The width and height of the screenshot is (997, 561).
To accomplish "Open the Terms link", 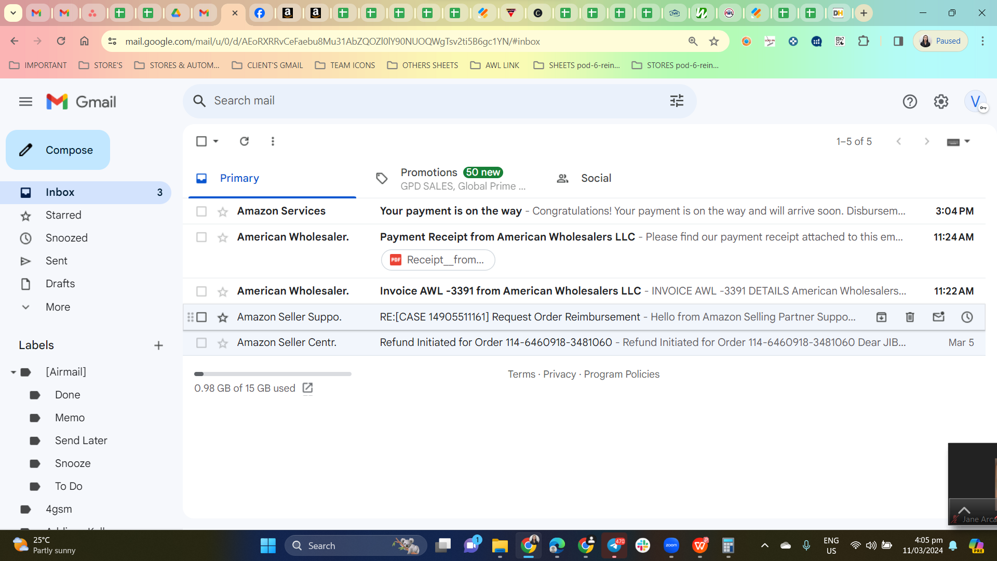I will 521,374.
